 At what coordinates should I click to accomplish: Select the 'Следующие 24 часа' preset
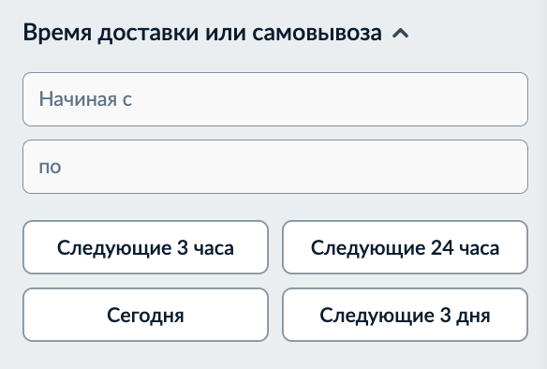click(x=405, y=247)
